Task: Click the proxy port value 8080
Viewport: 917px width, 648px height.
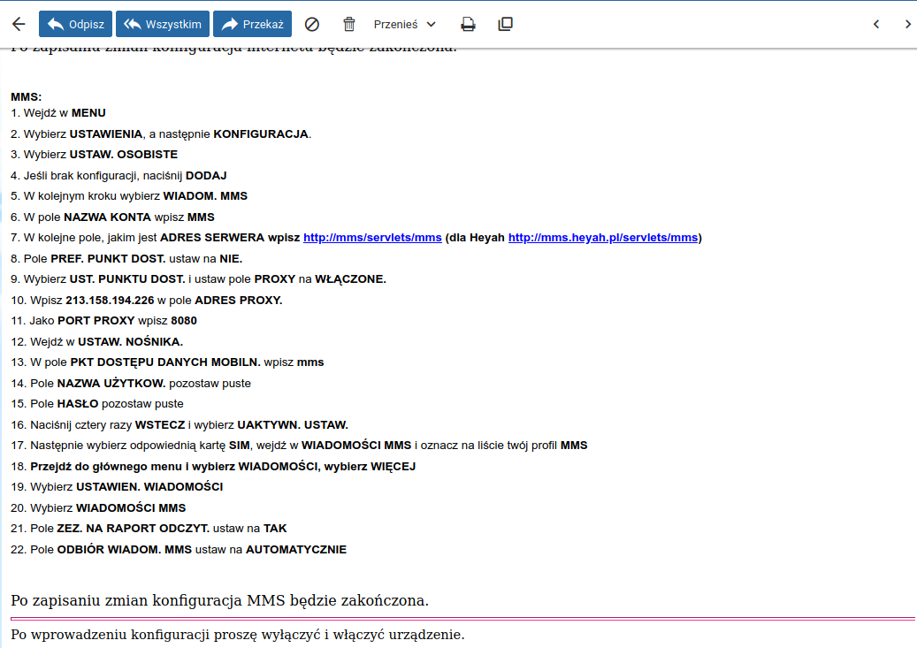Action: 184,321
